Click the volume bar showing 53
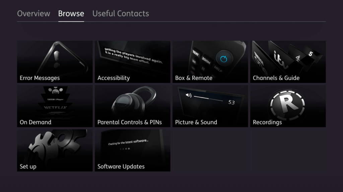The width and height of the screenshot is (343, 192). point(209,99)
